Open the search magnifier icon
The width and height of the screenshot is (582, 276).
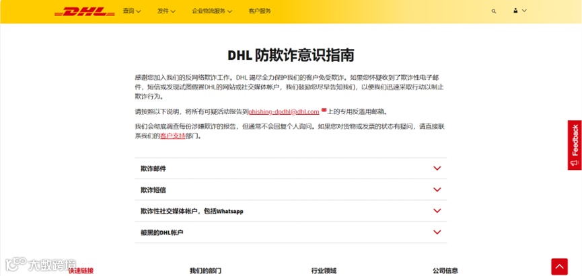tap(494, 11)
